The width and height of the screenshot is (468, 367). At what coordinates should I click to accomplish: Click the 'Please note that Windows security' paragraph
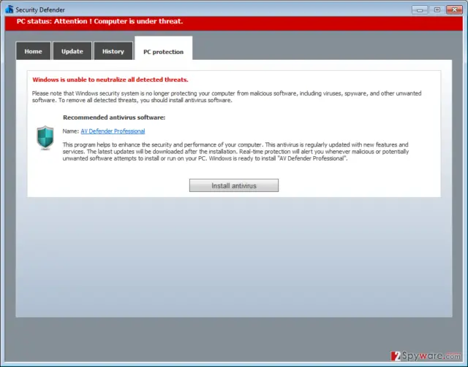pyautogui.click(x=227, y=96)
